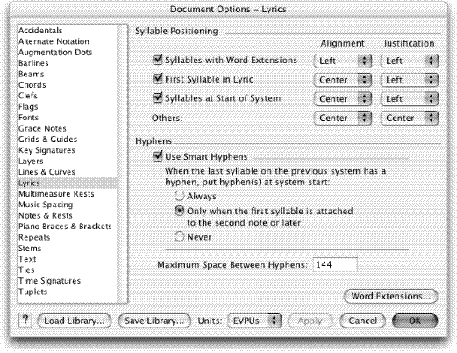Viewport: 457px width, 353px height.
Task: Click the Save Library button
Action: (154, 321)
